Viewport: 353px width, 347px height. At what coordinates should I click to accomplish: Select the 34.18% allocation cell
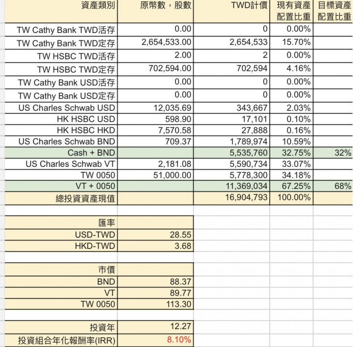[291, 175]
